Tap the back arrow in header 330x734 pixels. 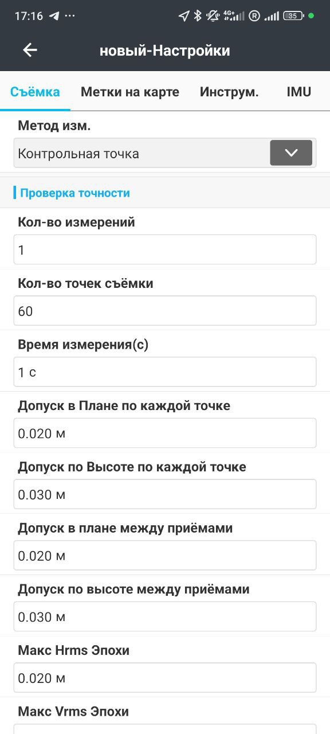(x=30, y=50)
